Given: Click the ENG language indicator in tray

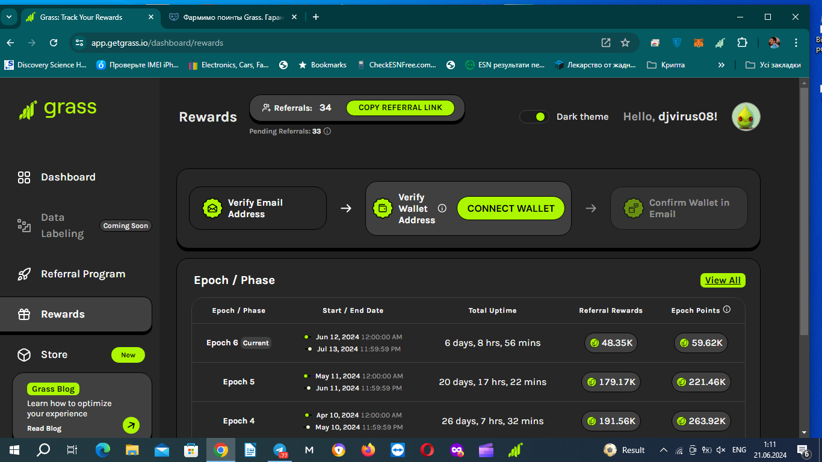Looking at the screenshot, I should pyautogui.click(x=739, y=450).
